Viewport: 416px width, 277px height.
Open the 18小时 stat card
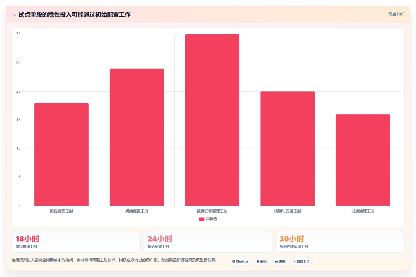point(76,242)
